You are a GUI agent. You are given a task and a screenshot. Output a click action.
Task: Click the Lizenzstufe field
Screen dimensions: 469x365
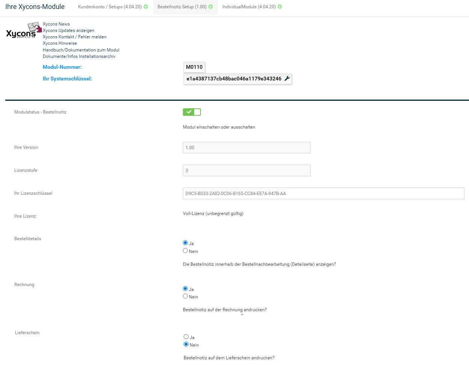tap(247, 171)
